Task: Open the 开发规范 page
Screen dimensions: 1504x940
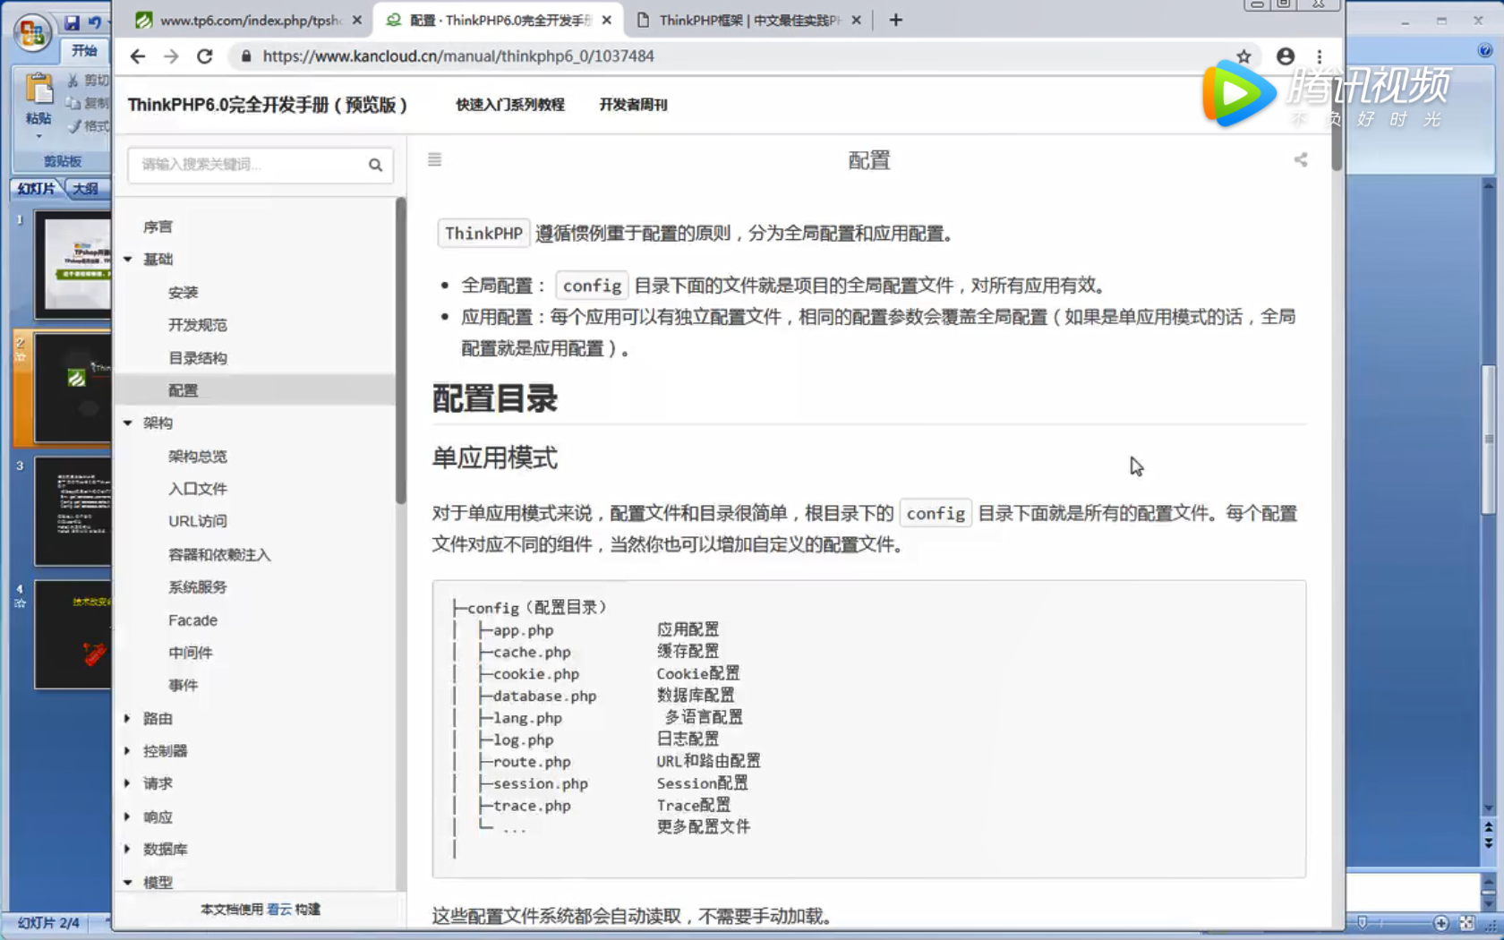Action: click(197, 325)
